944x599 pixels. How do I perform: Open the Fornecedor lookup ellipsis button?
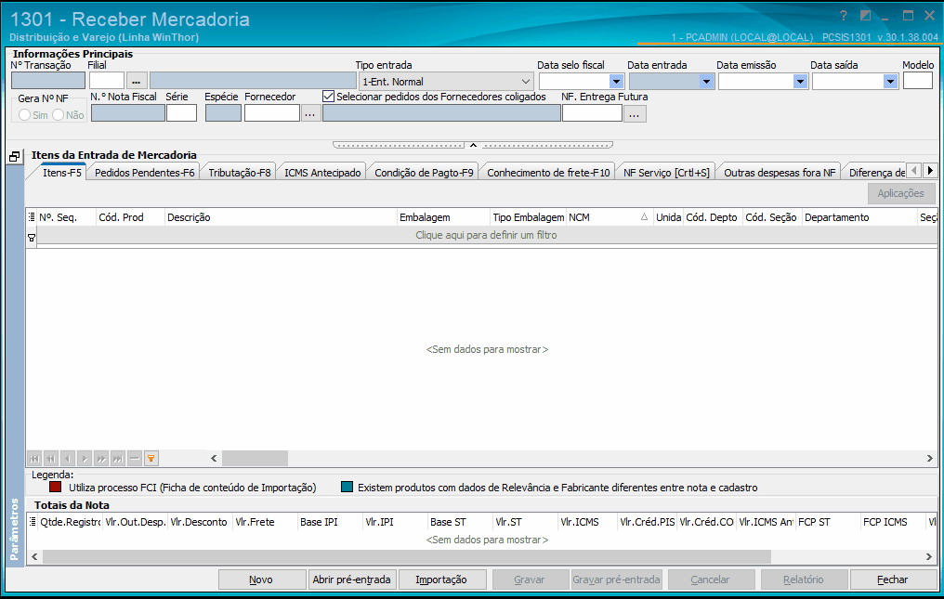pos(310,113)
